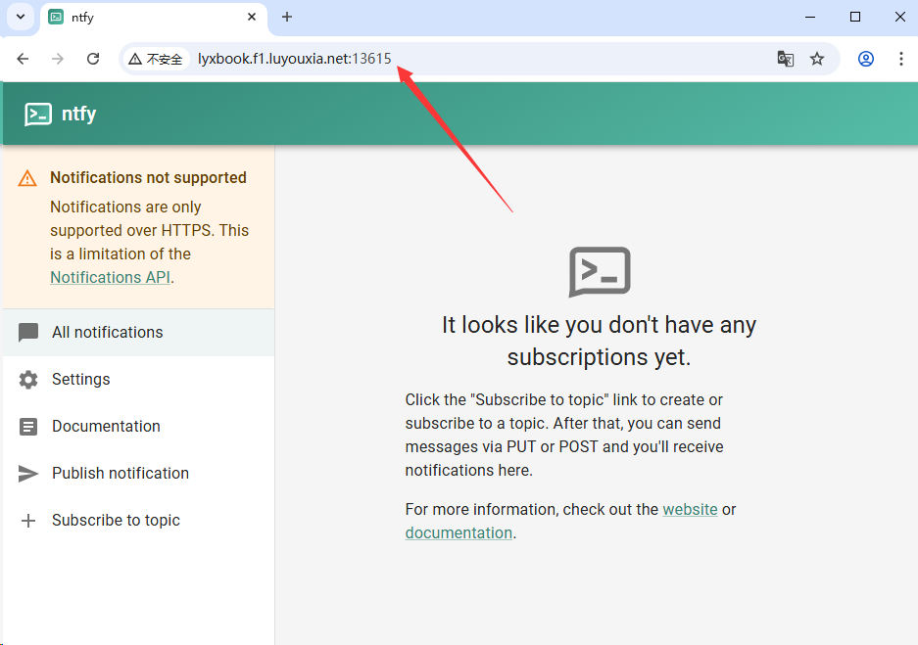The image size is (918, 645).
Task: Follow the documentation link in main text
Action: [459, 532]
